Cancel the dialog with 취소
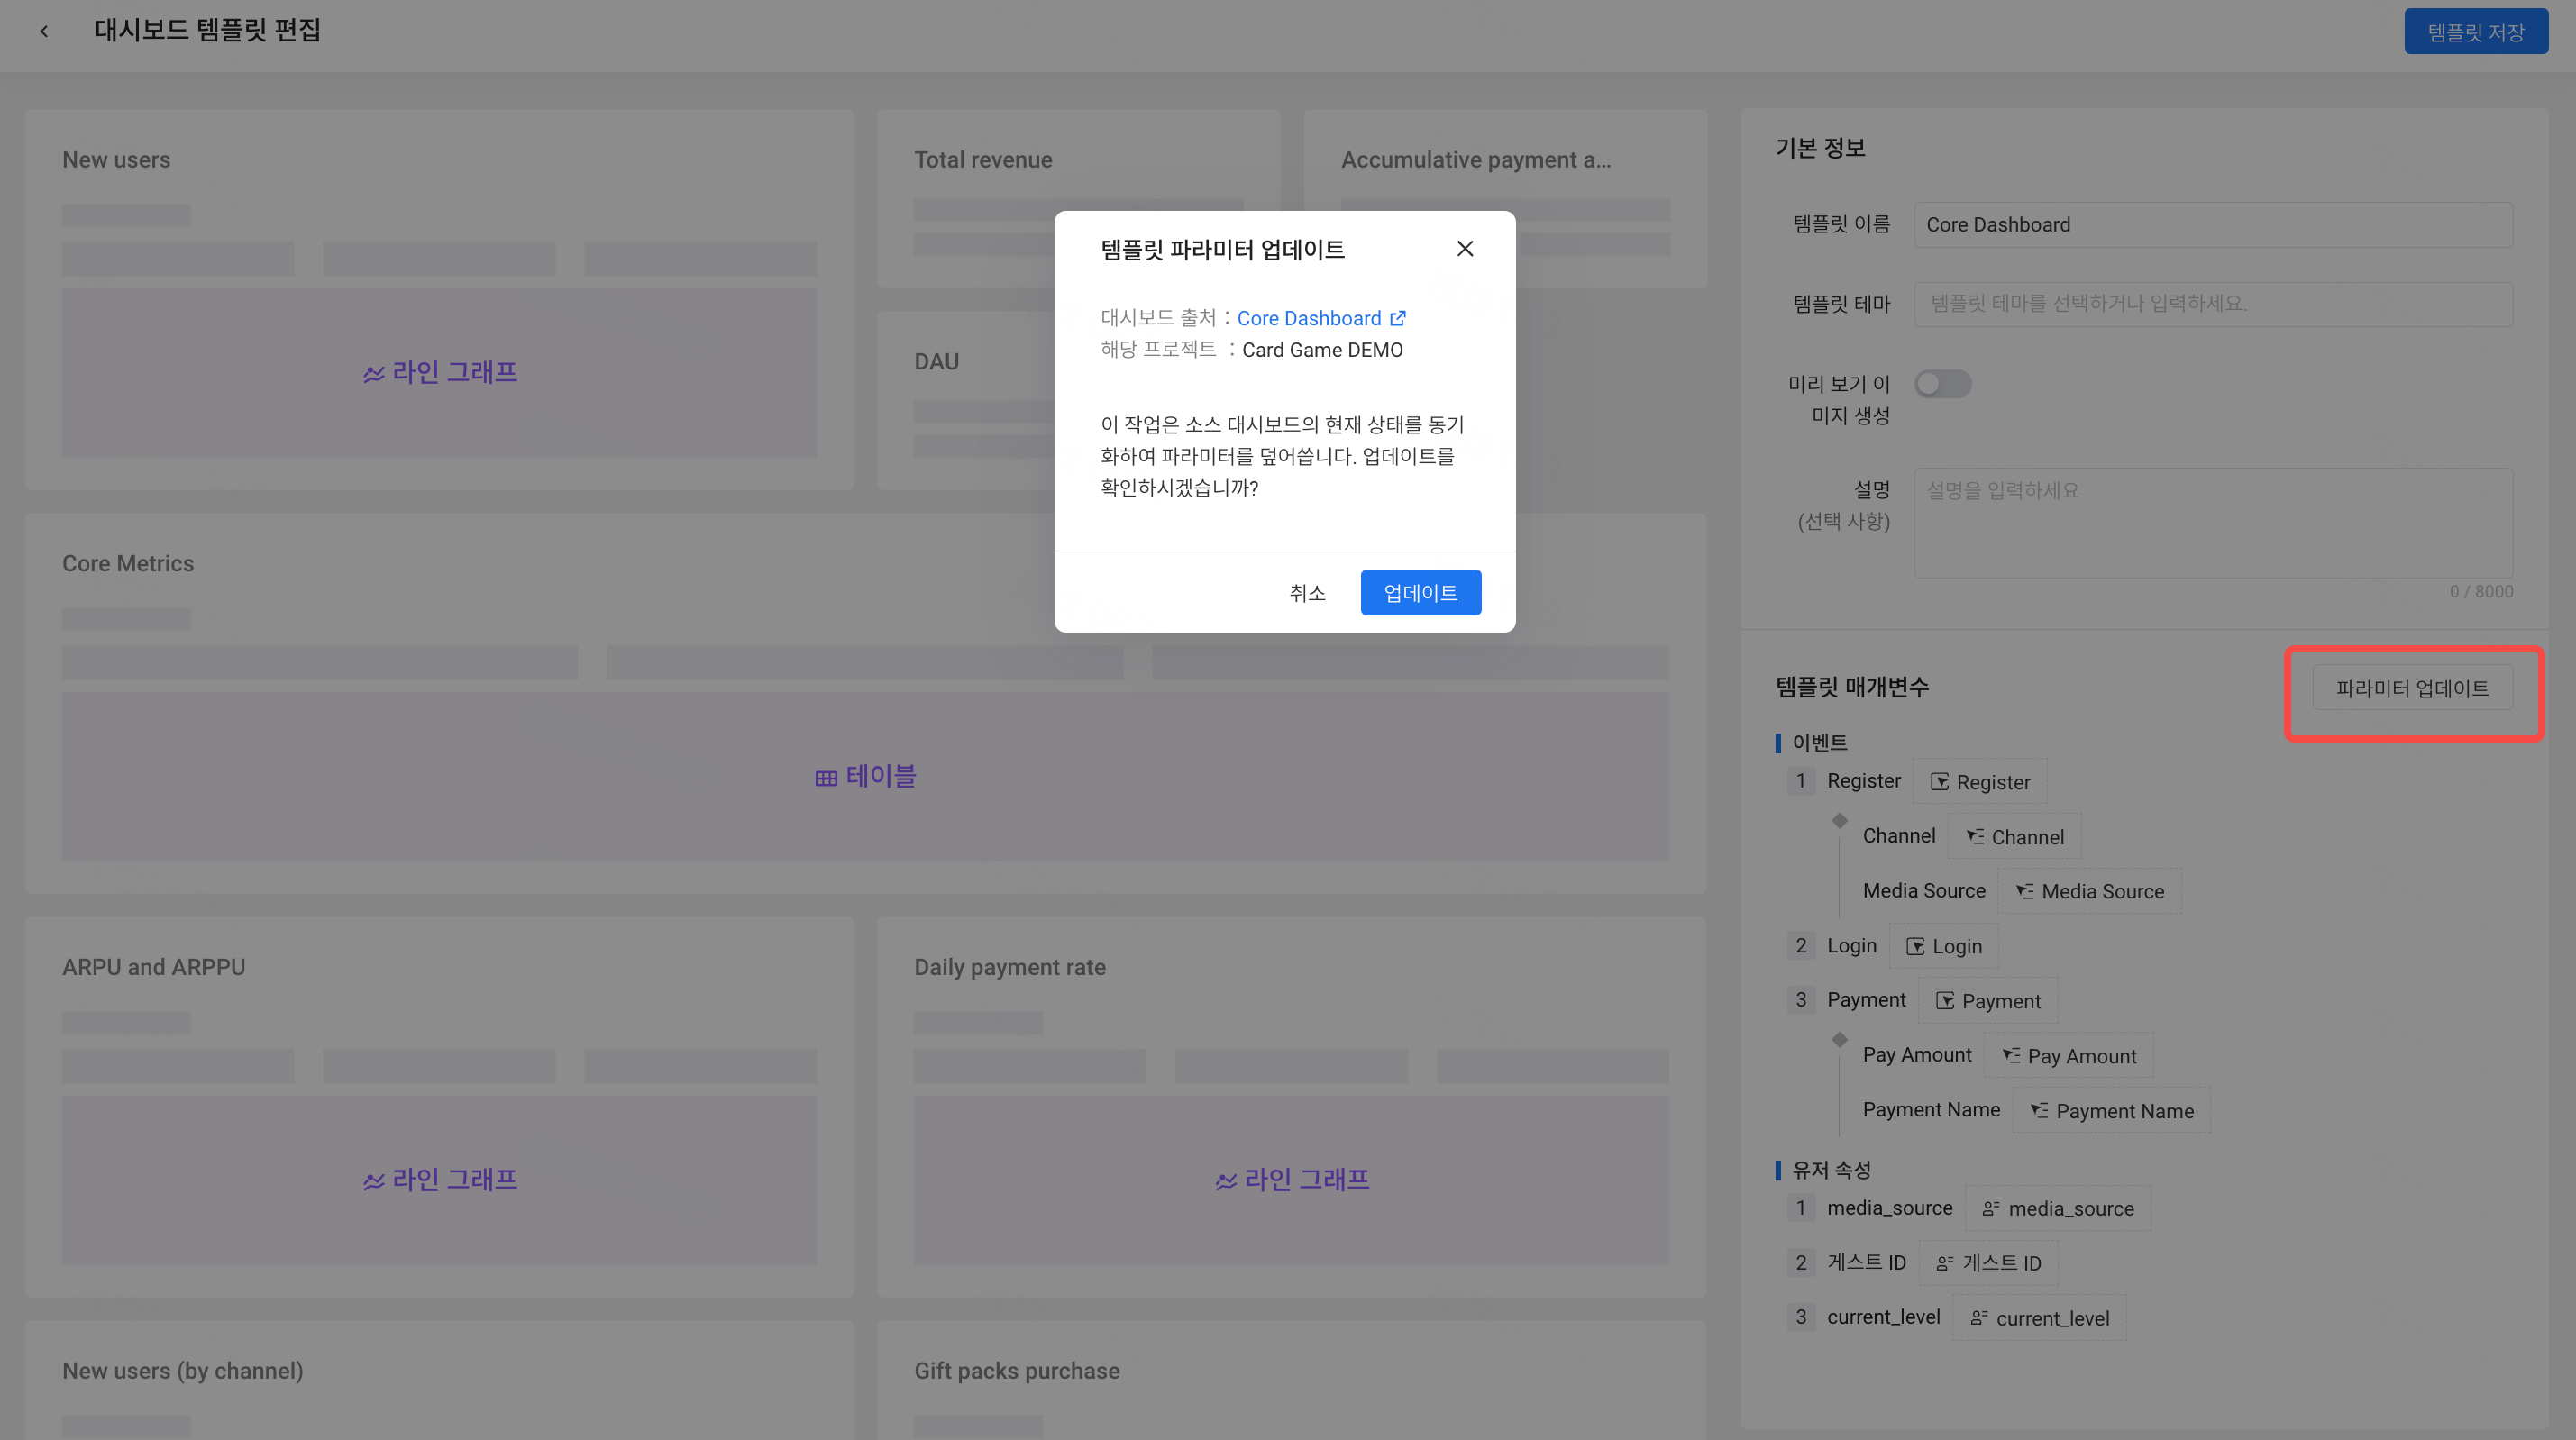Image resolution: width=2576 pixels, height=1440 pixels. tap(1307, 593)
